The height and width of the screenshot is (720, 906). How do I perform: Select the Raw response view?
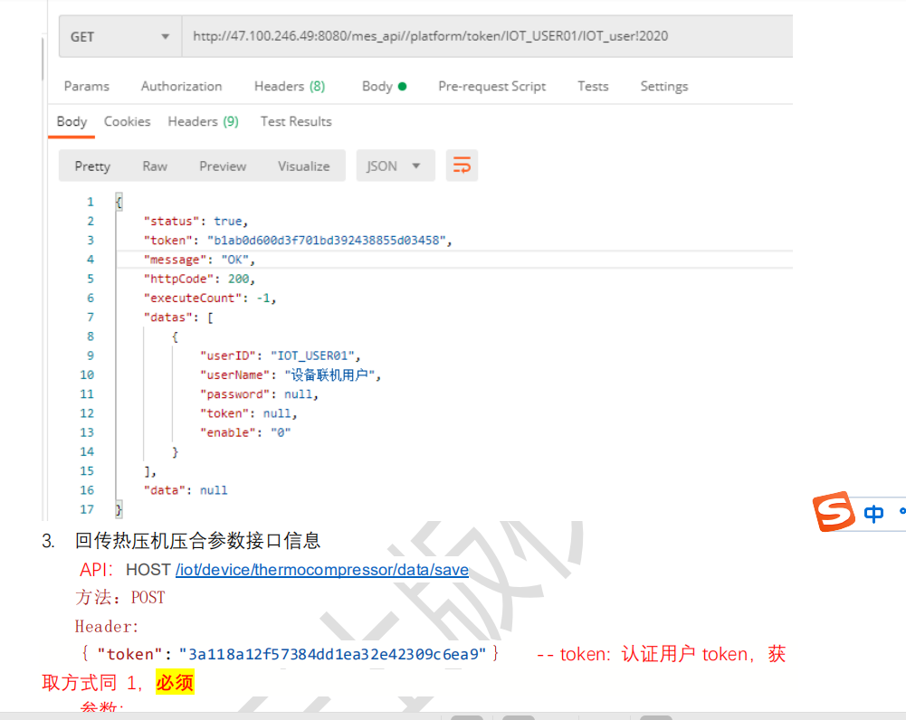pos(155,166)
